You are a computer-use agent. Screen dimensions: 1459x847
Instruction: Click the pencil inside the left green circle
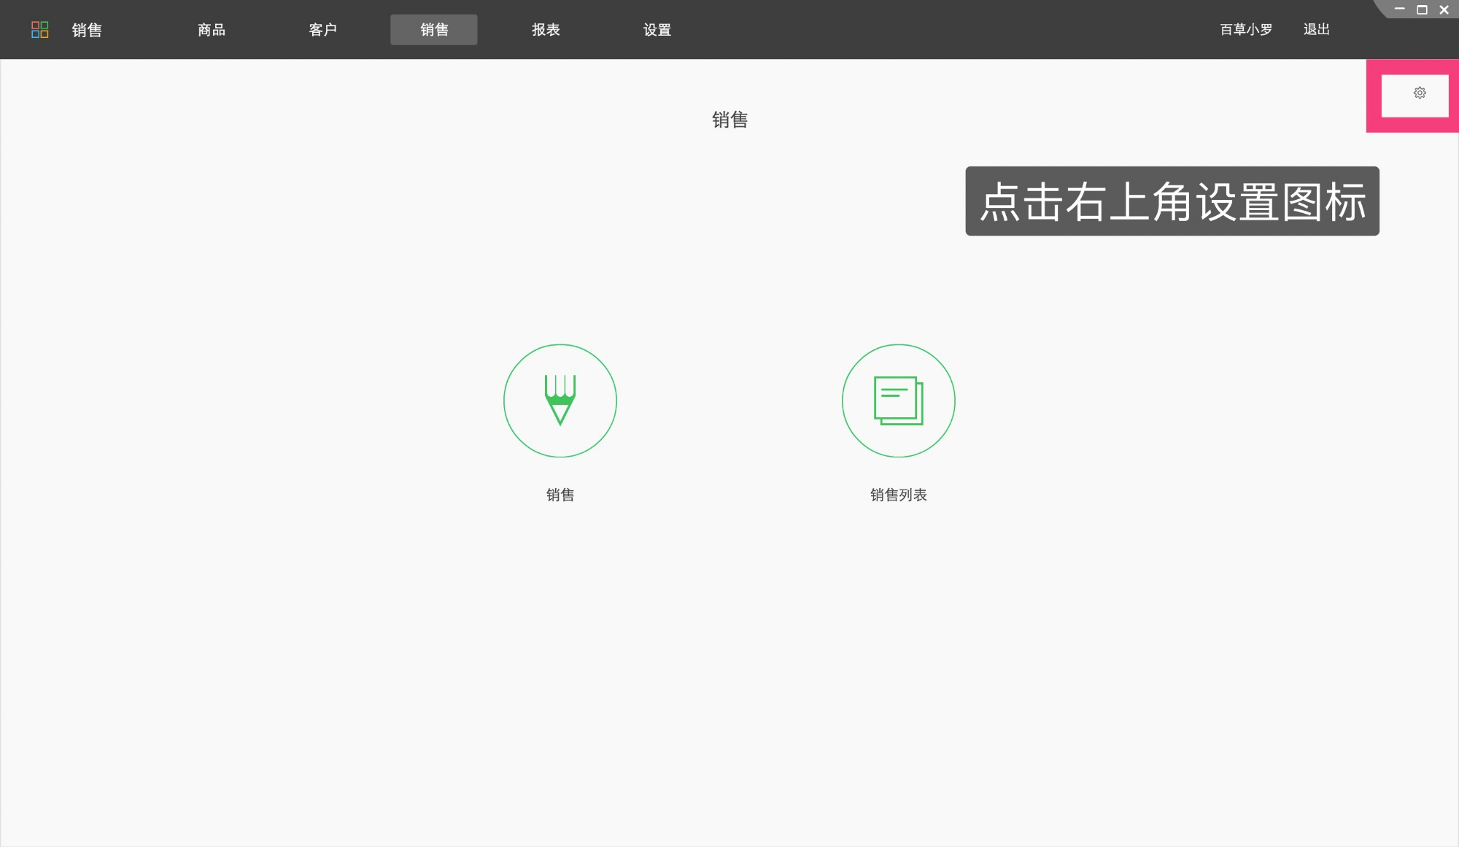tap(560, 401)
